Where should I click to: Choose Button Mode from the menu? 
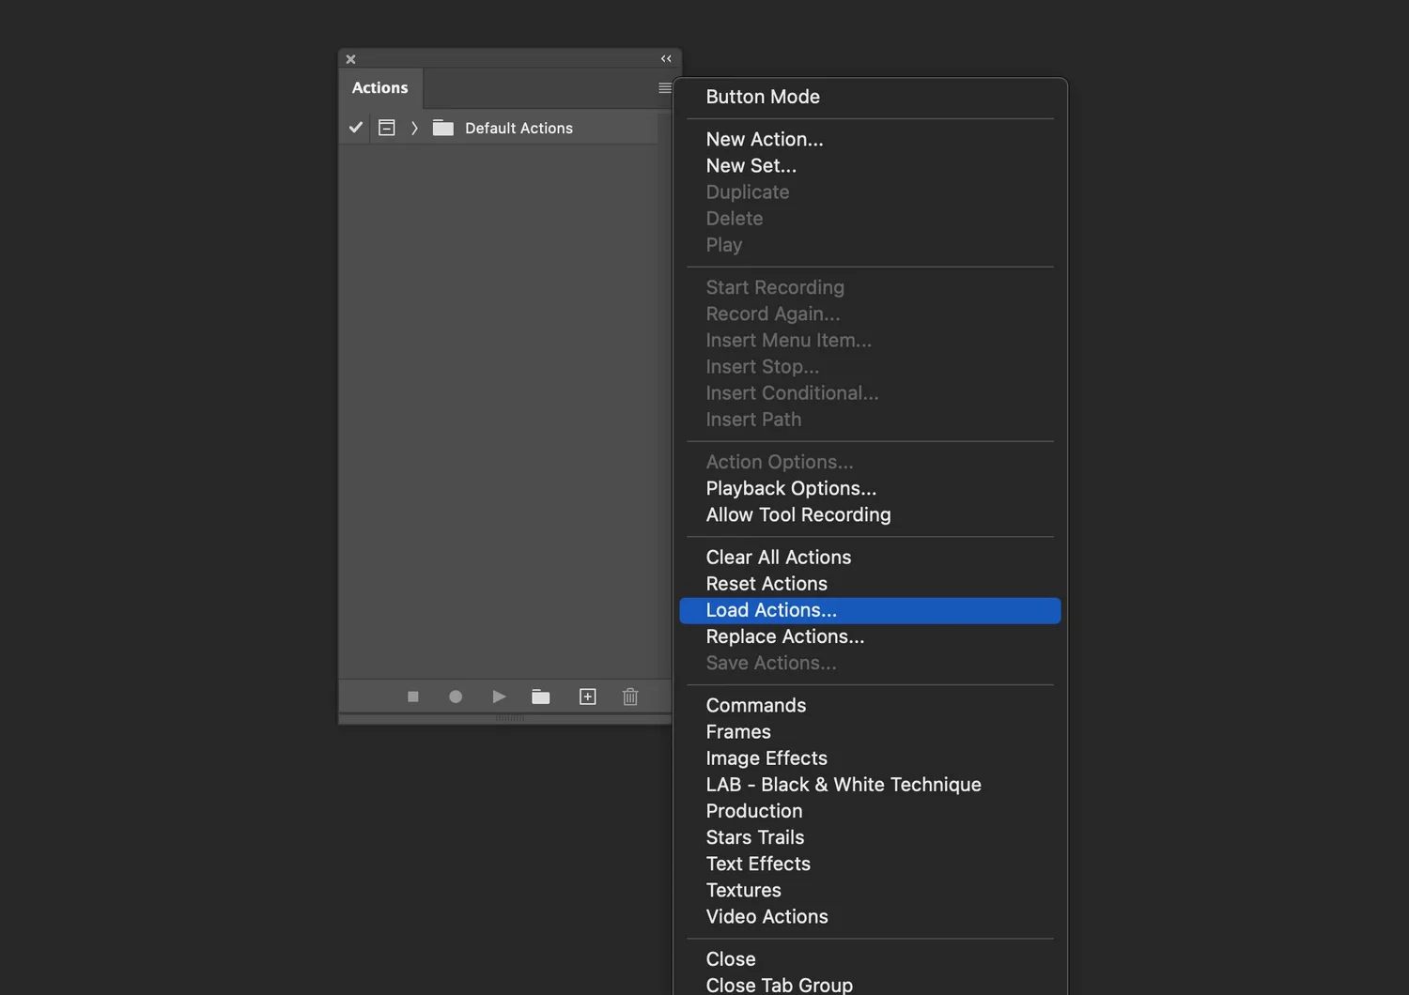coord(870,97)
